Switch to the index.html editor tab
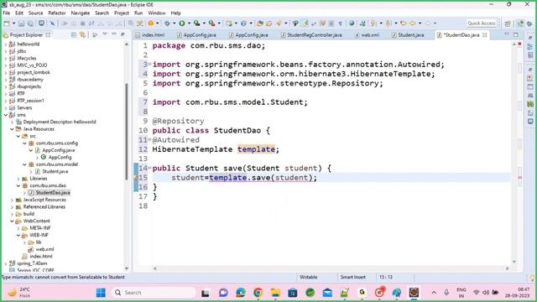537x302 pixels. [x=150, y=35]
